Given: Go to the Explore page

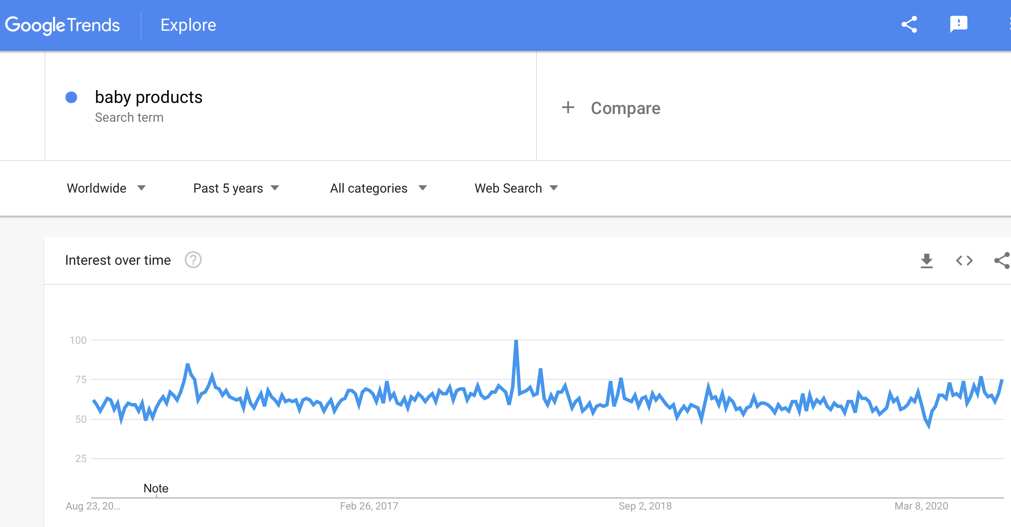Looking at the screenshot, I should 188,25.
